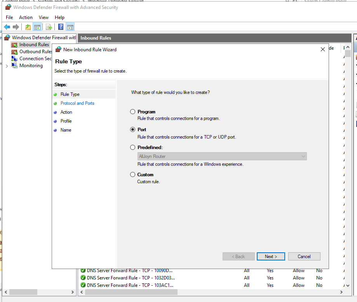Select the Port rule type radio button
The width and height of the screenshot is (357, 302).
click(x=132, y=130)
